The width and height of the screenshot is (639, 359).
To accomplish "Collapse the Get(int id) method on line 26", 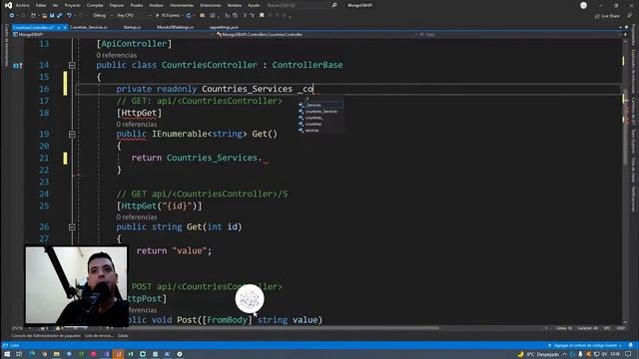I will coord(72,227).
